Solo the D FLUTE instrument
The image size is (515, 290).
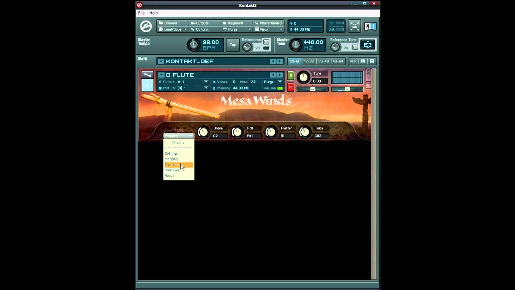click(290, 75)
